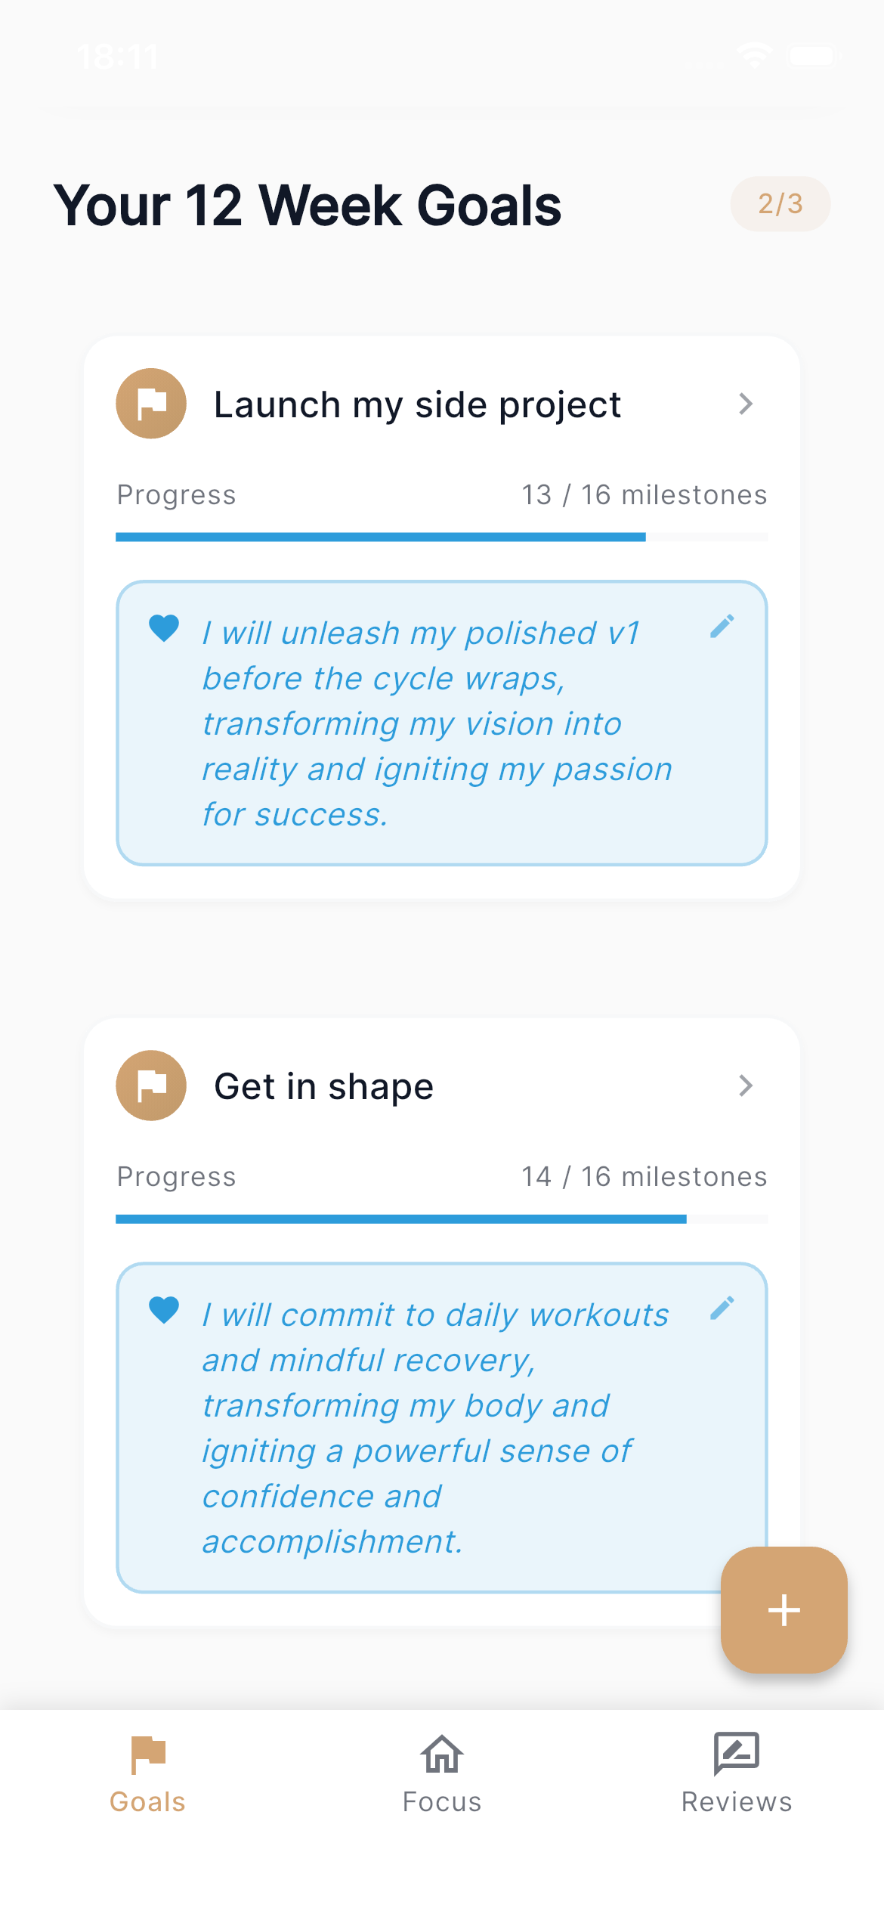Tap the plus button to add a new goal

pos(783,1609)
